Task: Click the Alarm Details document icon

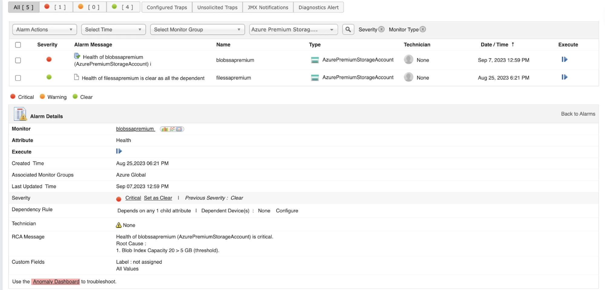Action: click(x=20, y=114)
